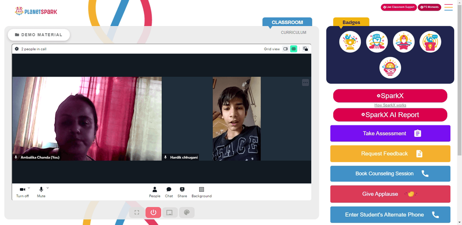Click Ambalika Chanda's video tile
The width and height of the screenshot is (462, 225).
87,118
